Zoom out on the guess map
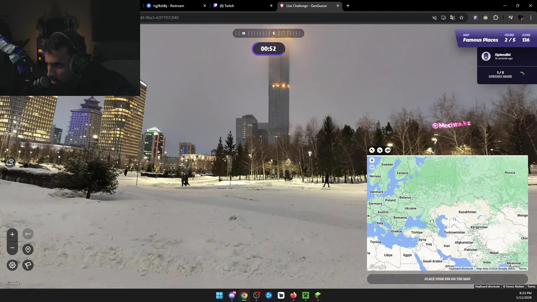Viewport: 537px width, 302px height. coord(372,167)
